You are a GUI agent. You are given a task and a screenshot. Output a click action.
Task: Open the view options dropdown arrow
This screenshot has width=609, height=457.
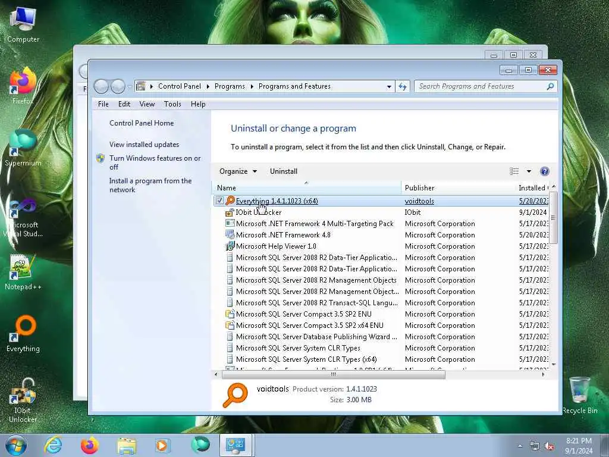pos(529,171)
